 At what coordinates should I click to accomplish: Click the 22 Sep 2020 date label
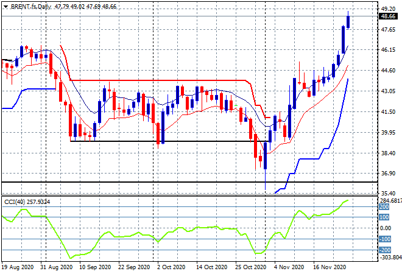click(134, 267)
